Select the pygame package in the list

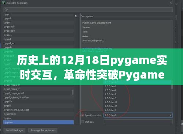pos(39,122)
